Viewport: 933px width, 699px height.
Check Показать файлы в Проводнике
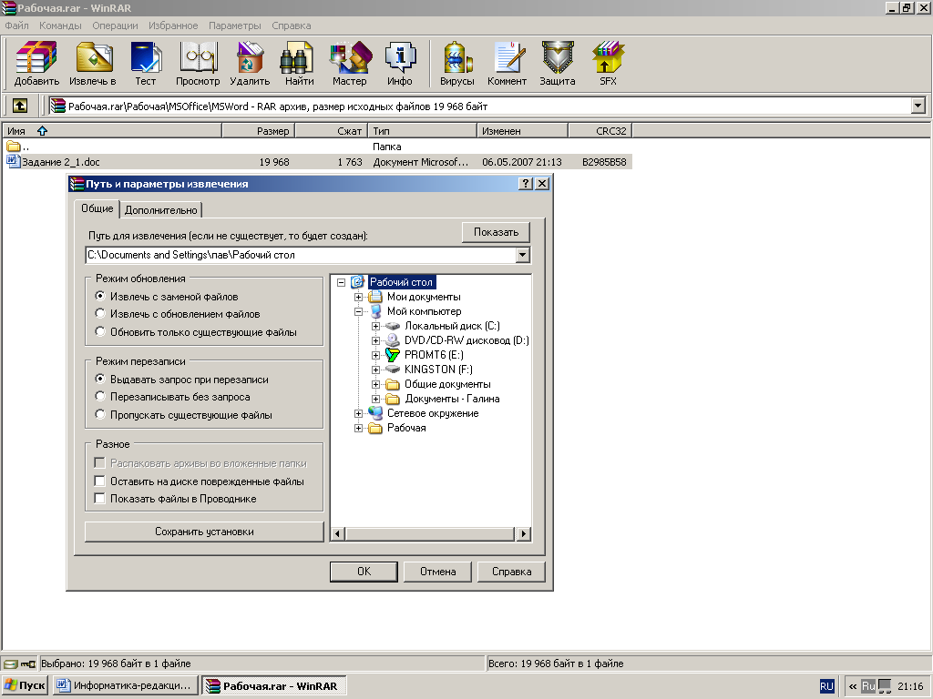click(100, 498)
